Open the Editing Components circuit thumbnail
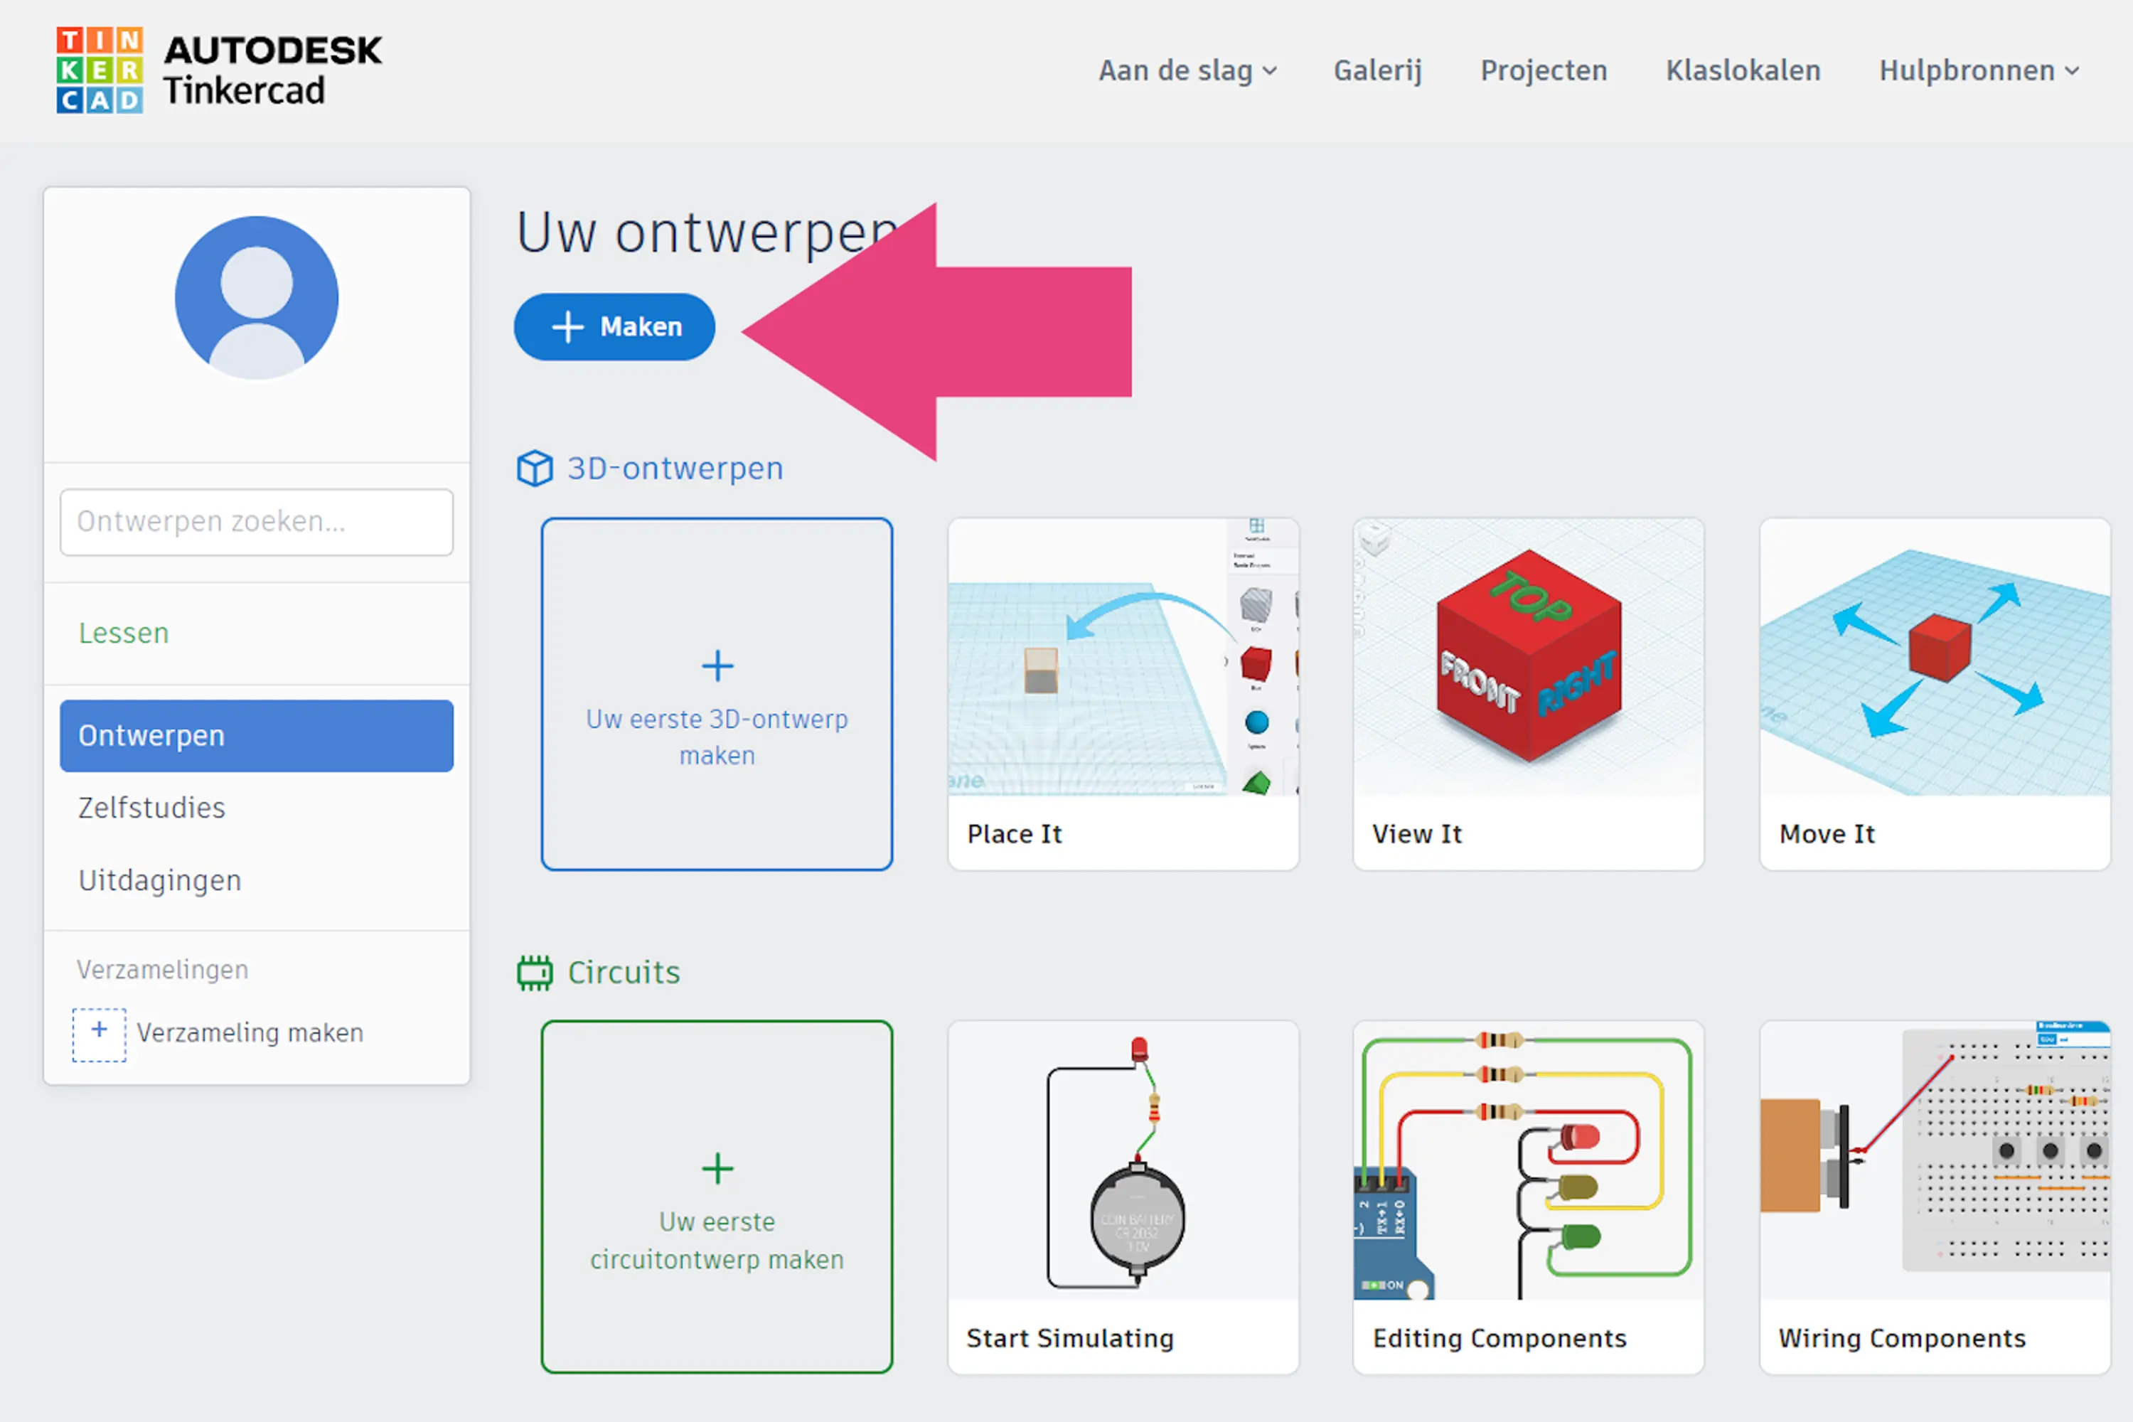2133x1422 pixels. pos(1528,1162)
